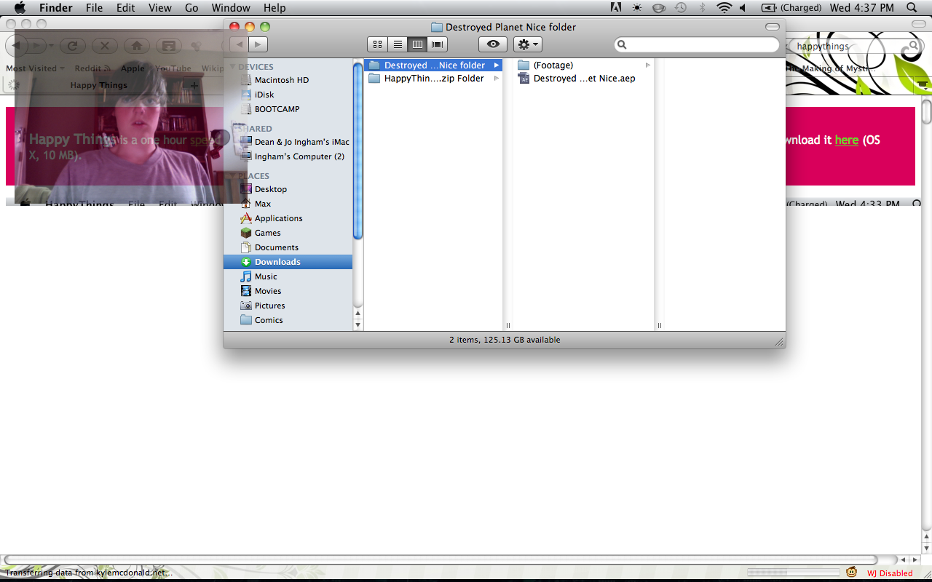The width and height of the screenshot is (932, 582).
Task: Open the Music folder in sidebar
Action: coord(266,276)
